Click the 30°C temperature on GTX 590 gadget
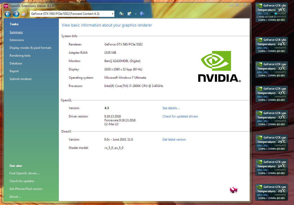 (x=282, y=166)
